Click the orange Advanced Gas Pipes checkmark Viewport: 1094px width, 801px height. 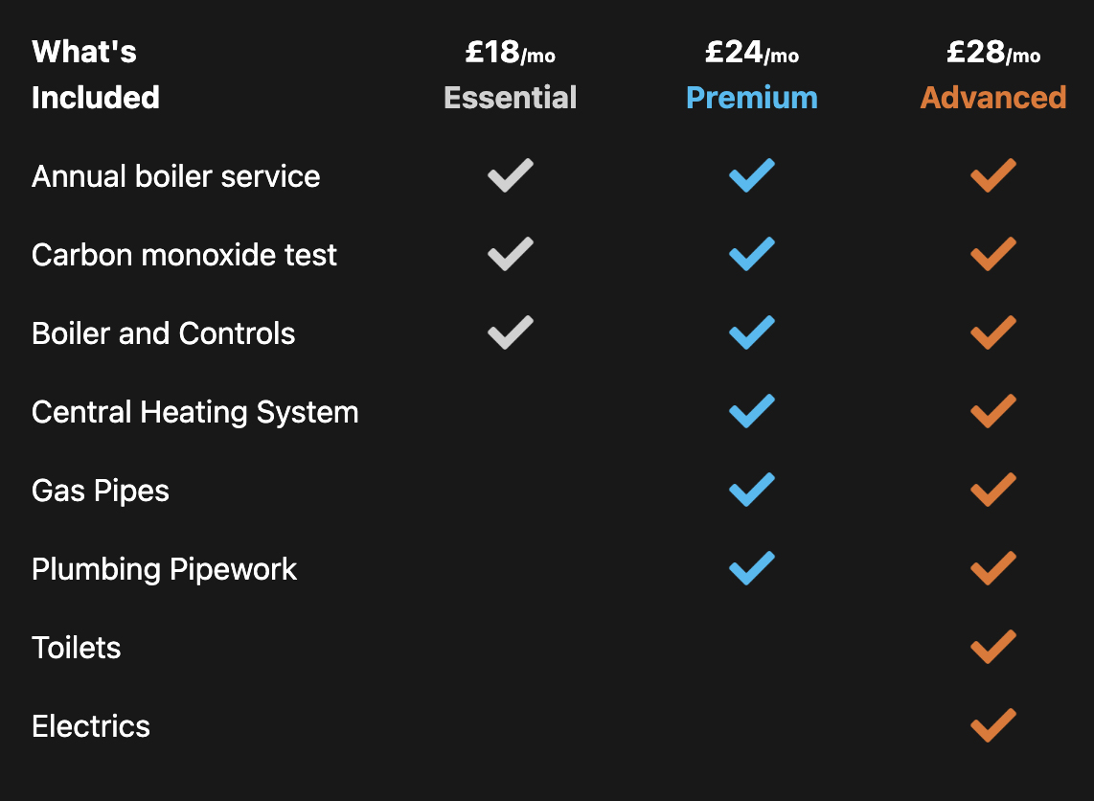click(993, 491)
